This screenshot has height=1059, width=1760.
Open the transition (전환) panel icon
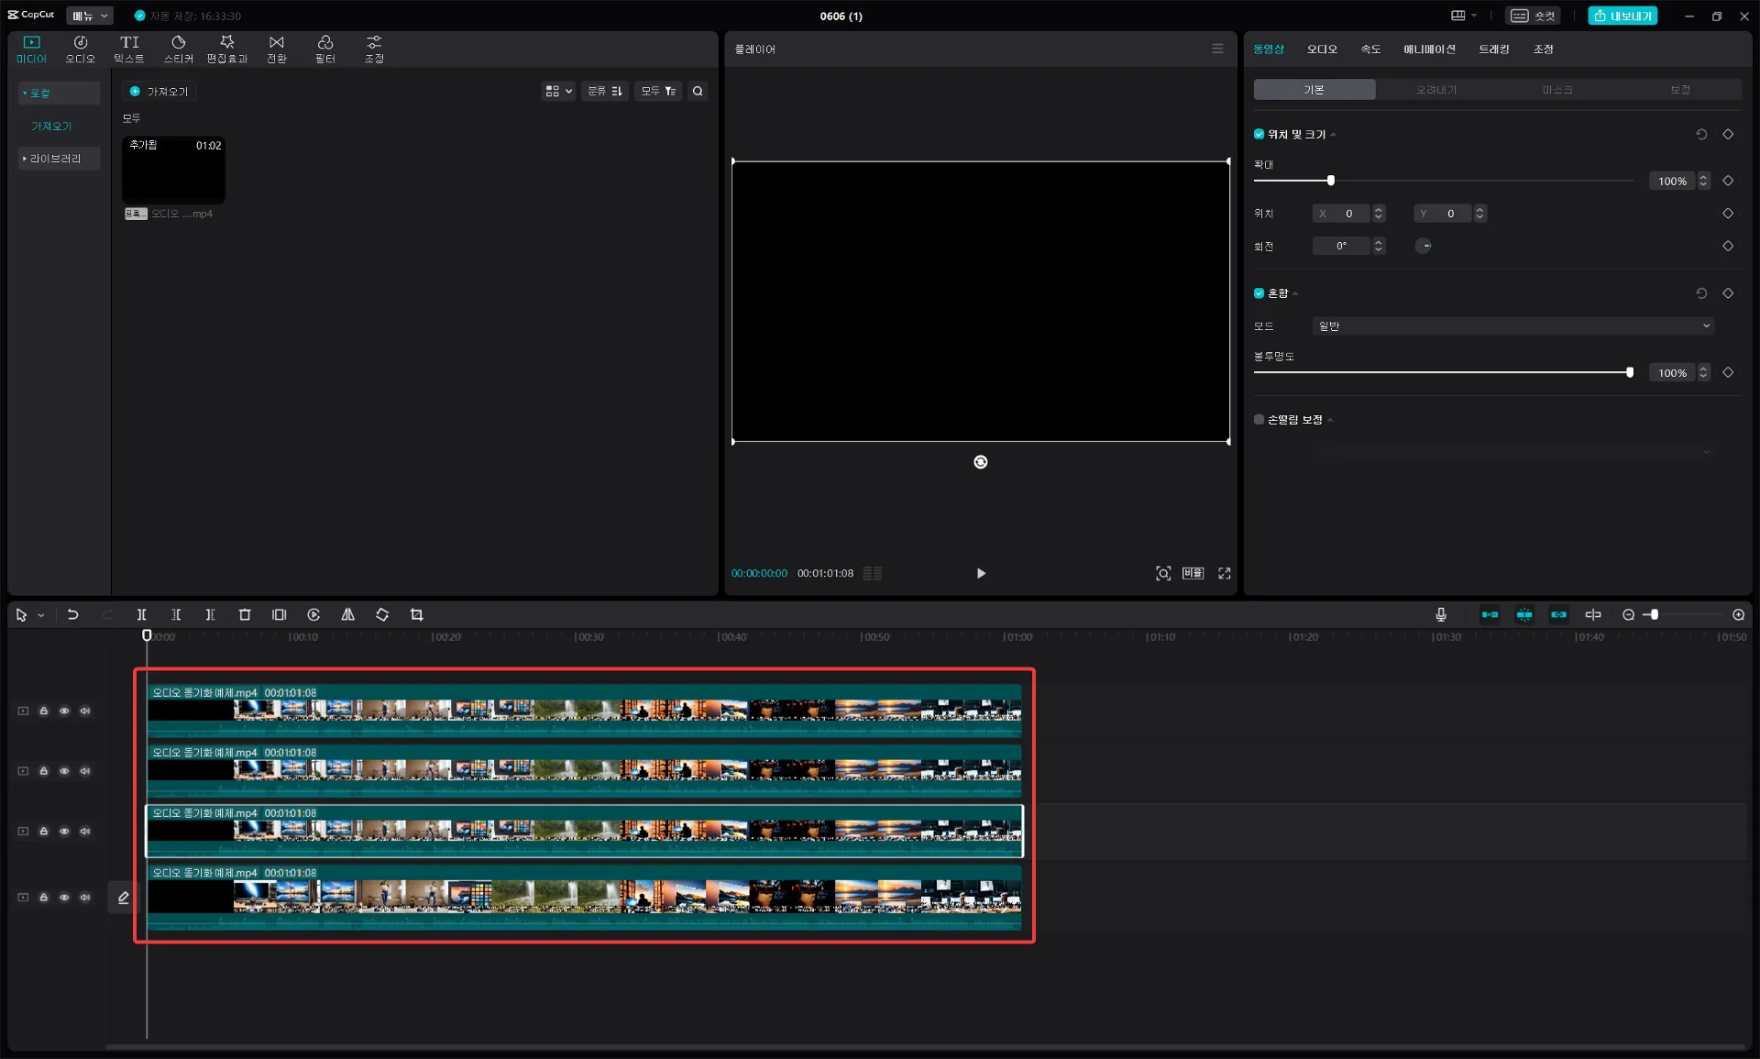click(276, 49)
